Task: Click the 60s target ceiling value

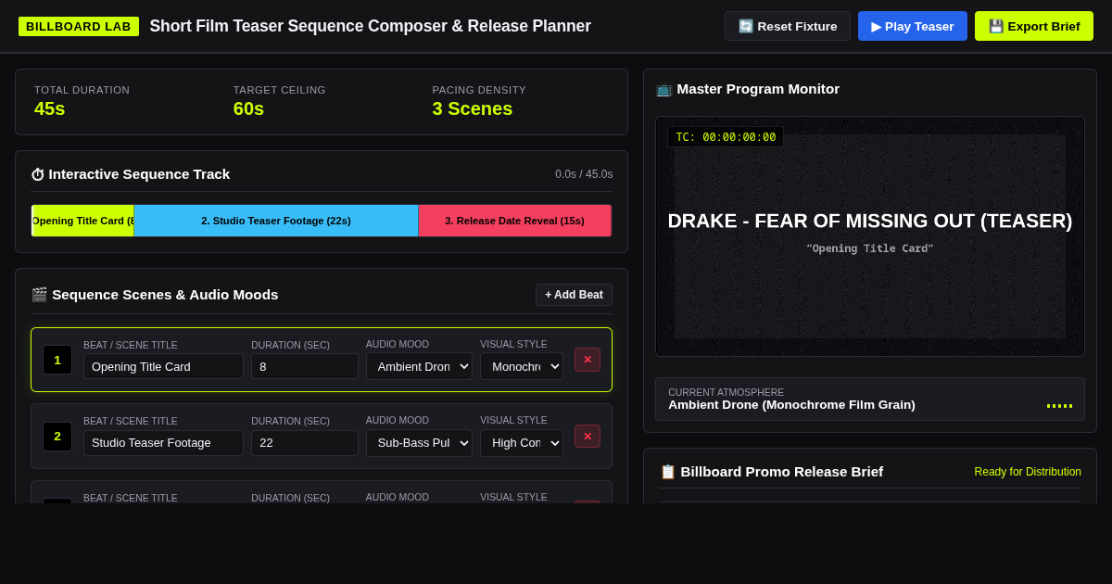Action: coord(248,108)
